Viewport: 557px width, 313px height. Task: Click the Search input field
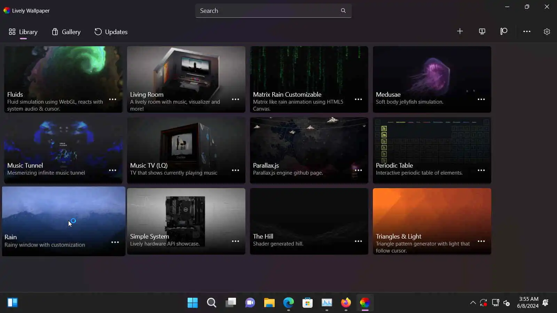point(273,11)
